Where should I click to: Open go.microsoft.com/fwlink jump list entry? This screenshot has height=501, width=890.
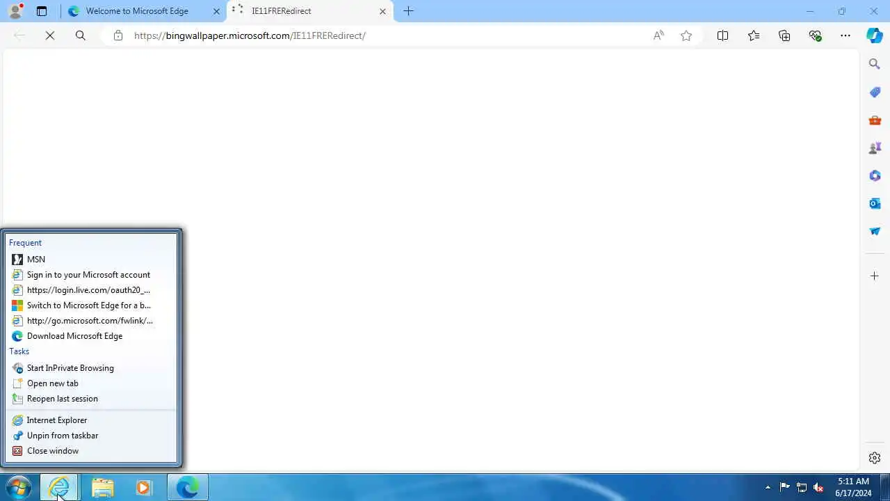coord(92,320)
